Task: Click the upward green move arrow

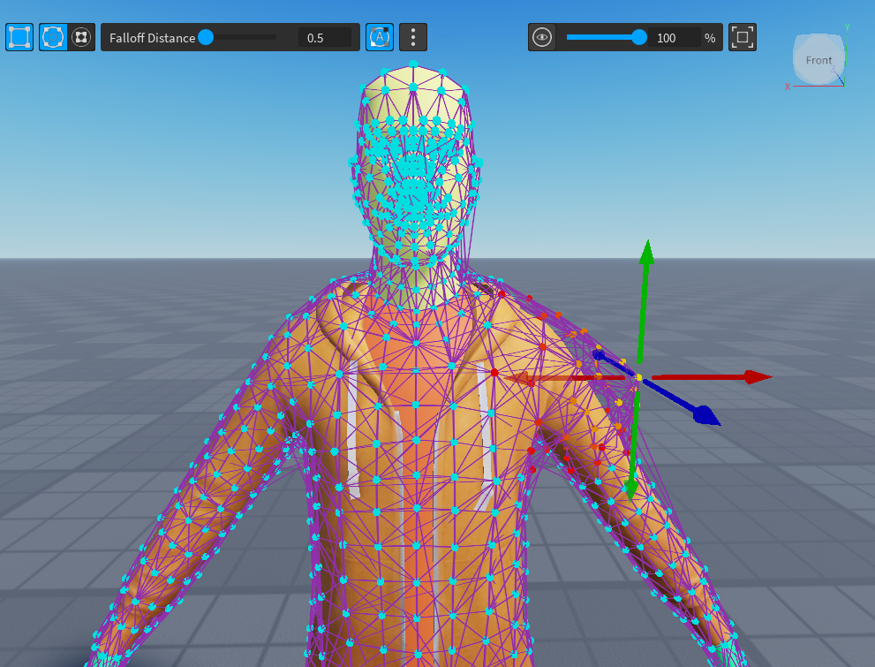Action: [646, 252]
